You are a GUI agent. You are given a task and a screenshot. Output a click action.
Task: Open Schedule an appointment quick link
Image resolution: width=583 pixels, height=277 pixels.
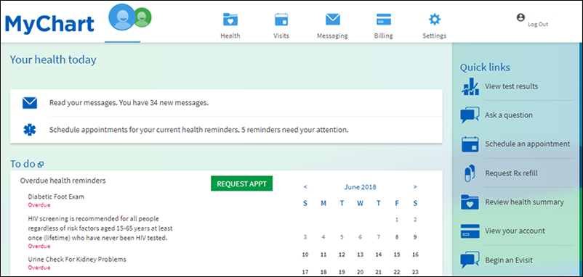(527, 144)
